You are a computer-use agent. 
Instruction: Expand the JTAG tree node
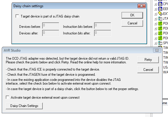pyautogui.click(x=156, y=19)
